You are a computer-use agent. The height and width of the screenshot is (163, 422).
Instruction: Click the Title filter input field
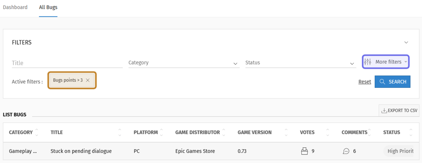67,63
